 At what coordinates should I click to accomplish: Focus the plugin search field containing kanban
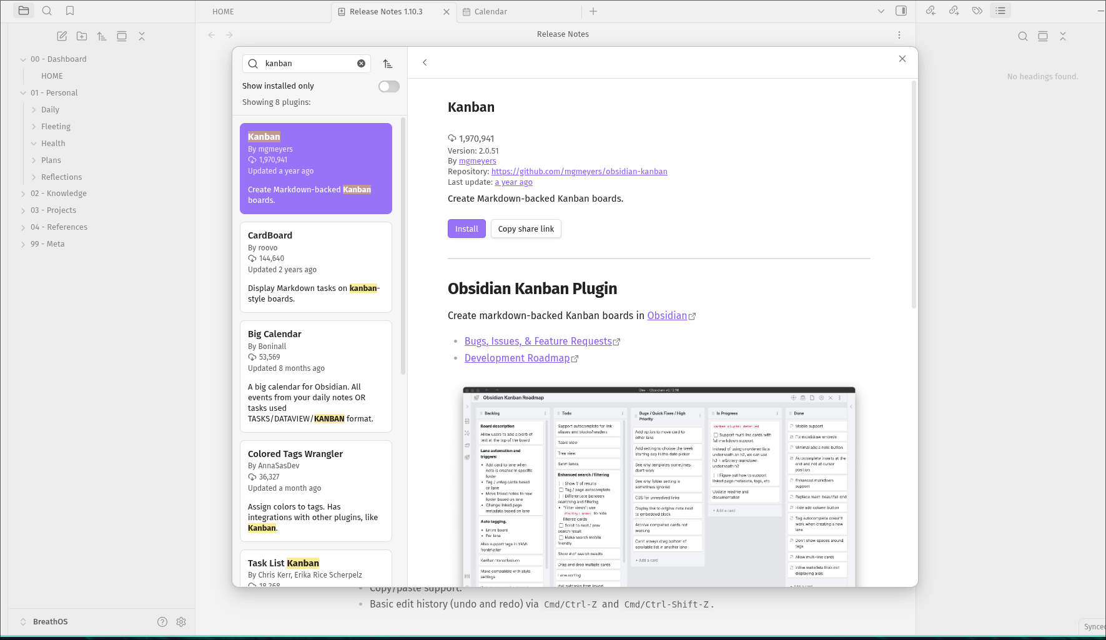click(x=307, y=64)
